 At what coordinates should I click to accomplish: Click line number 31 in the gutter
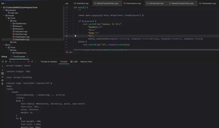pyautogui.click(x=66, y=36)
